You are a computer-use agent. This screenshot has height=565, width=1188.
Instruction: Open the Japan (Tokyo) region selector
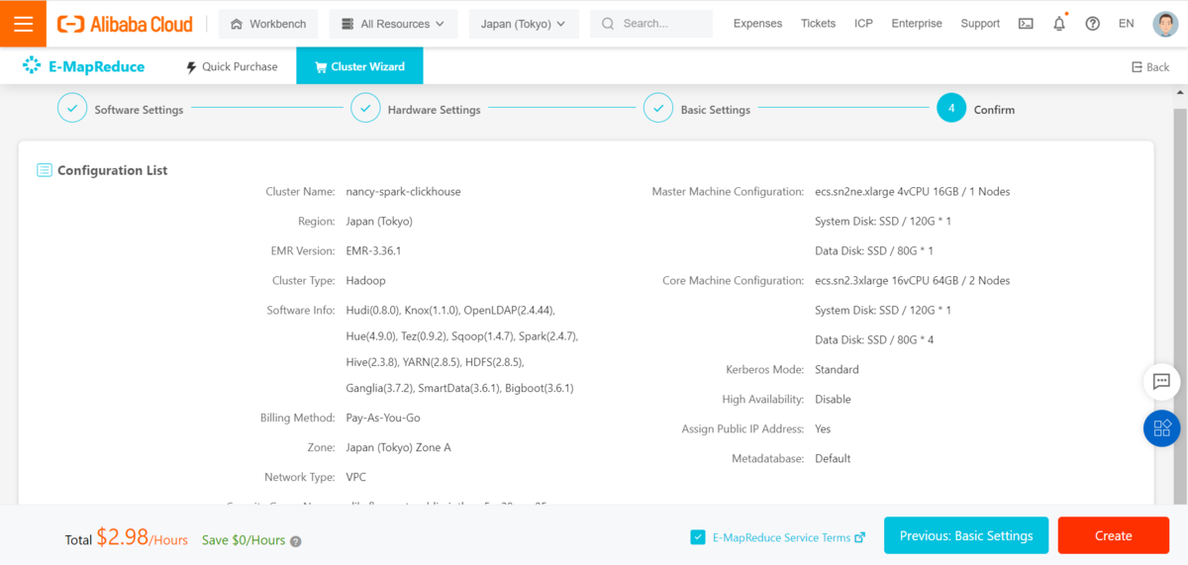coord(523,24)
